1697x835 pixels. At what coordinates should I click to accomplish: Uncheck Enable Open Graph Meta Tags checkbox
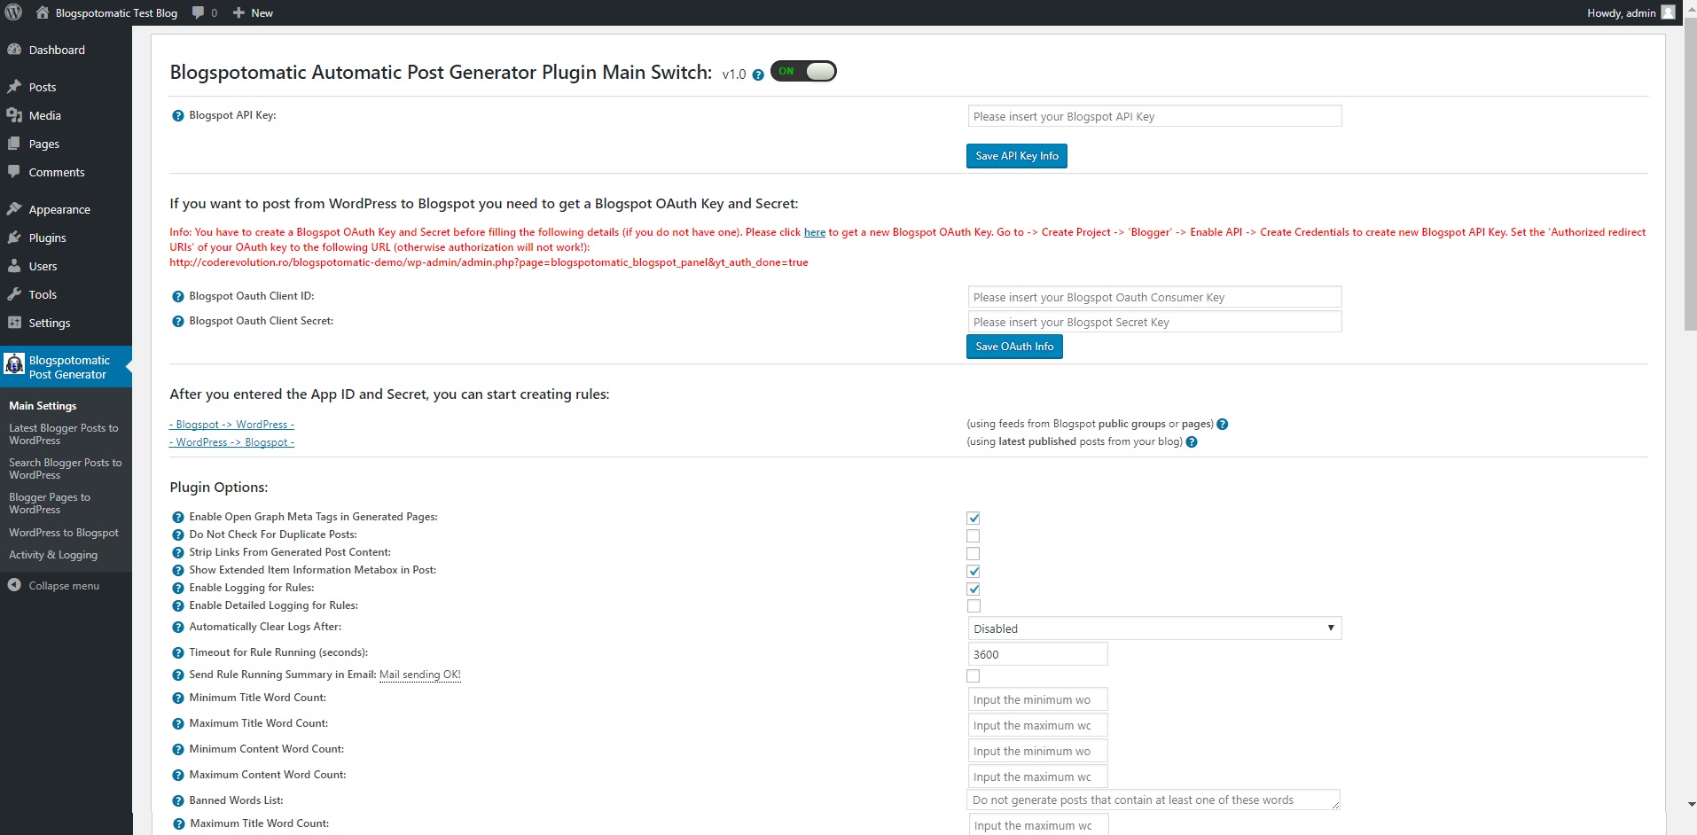click(x=974, y=519)
